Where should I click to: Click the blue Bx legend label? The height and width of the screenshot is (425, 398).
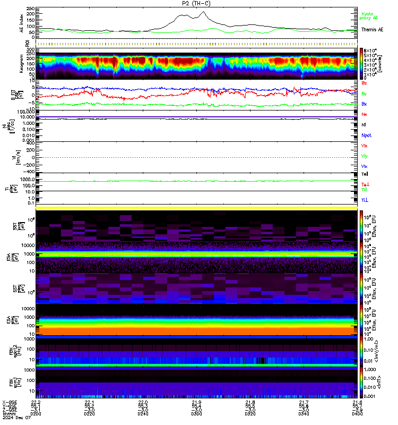(364, 104)
